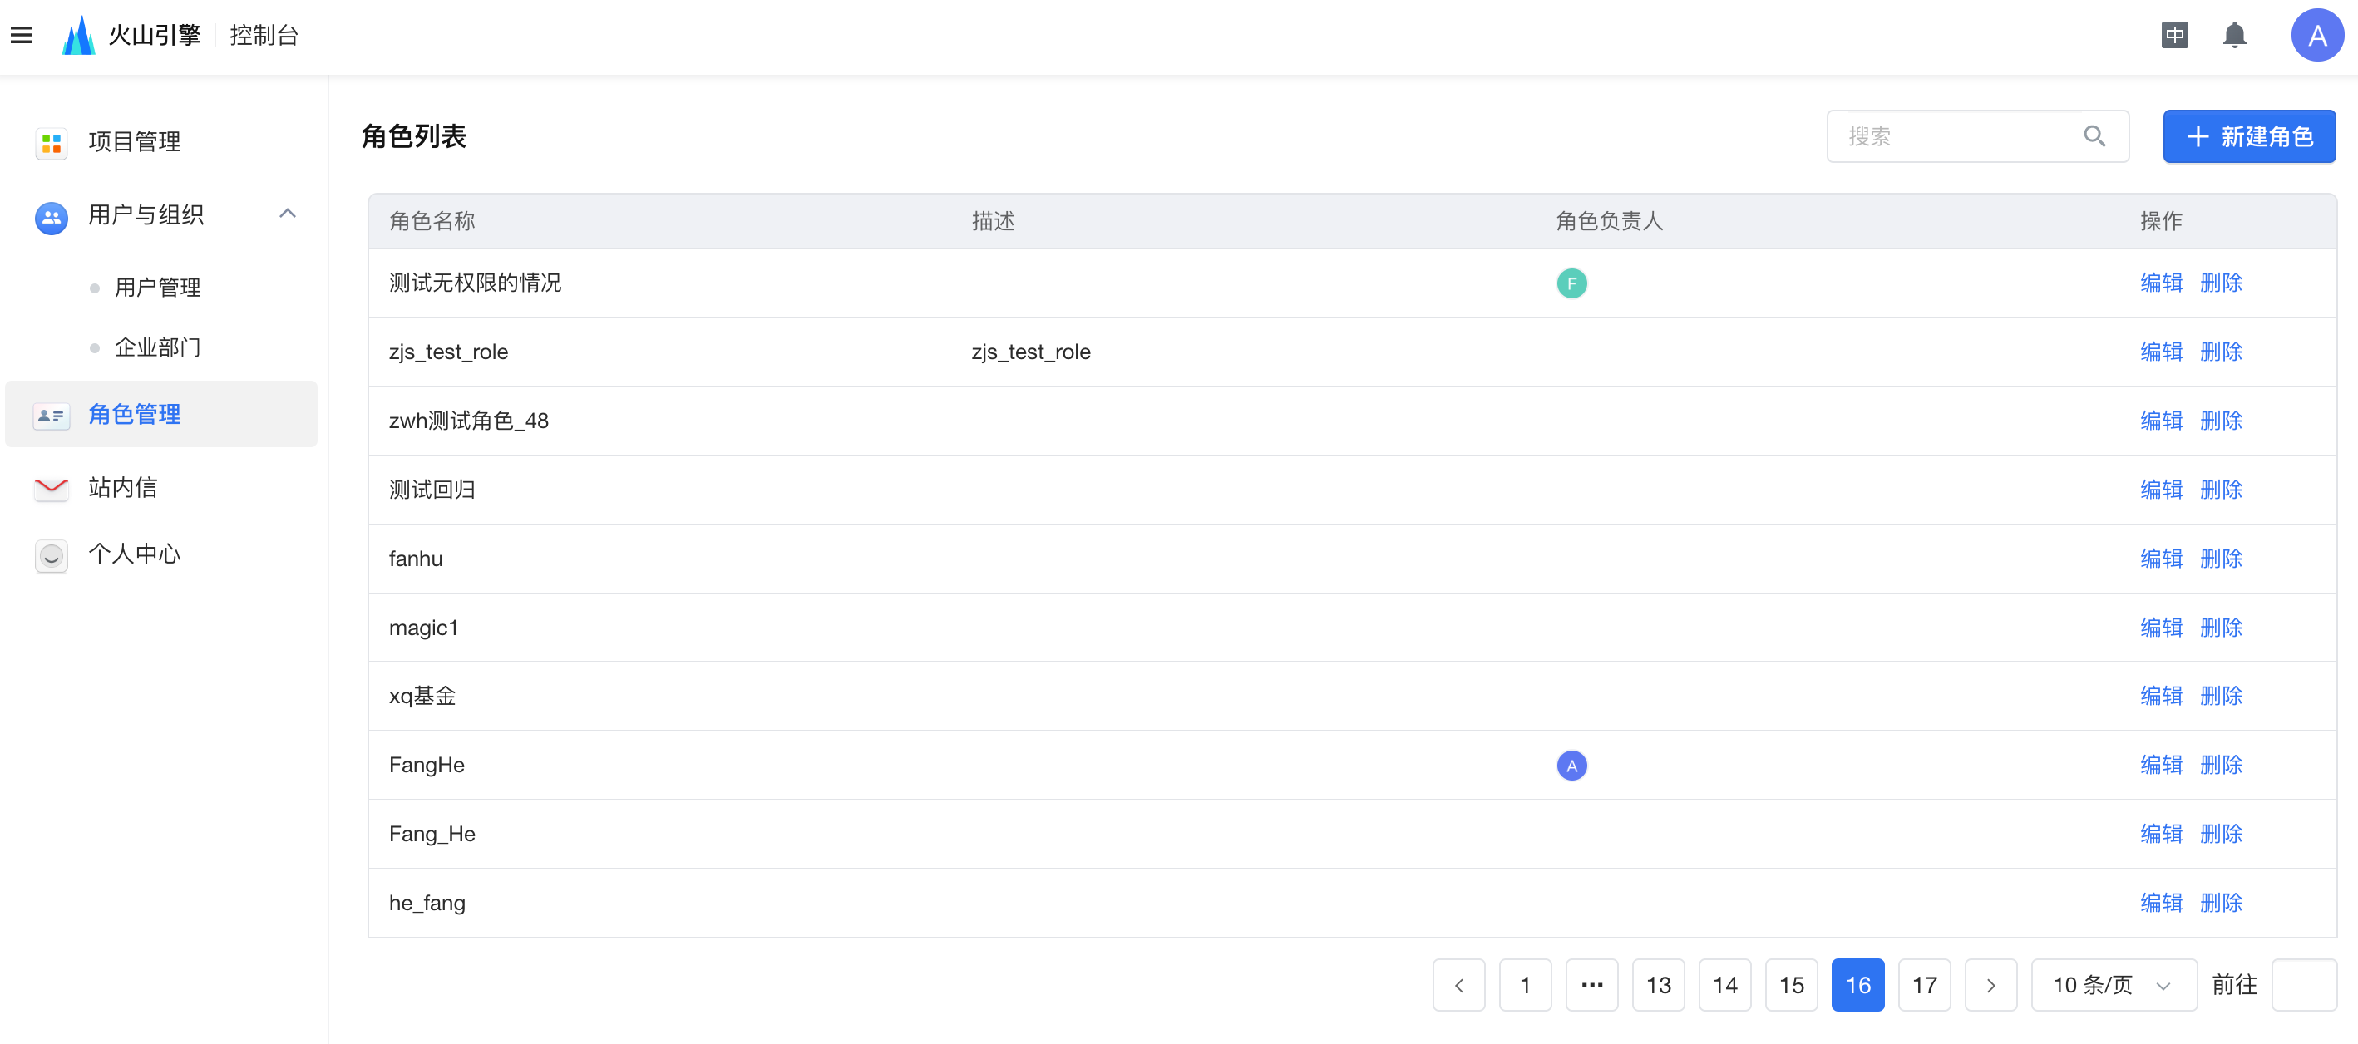
Task: Go to page 14
Action: click(x=1724, y=984)
